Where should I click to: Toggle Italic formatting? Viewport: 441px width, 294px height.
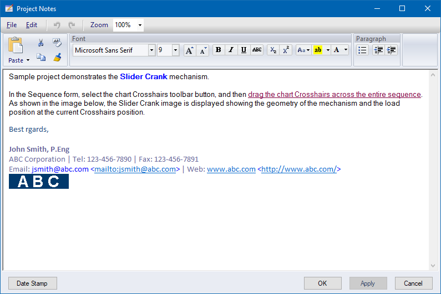click(231, 50)
